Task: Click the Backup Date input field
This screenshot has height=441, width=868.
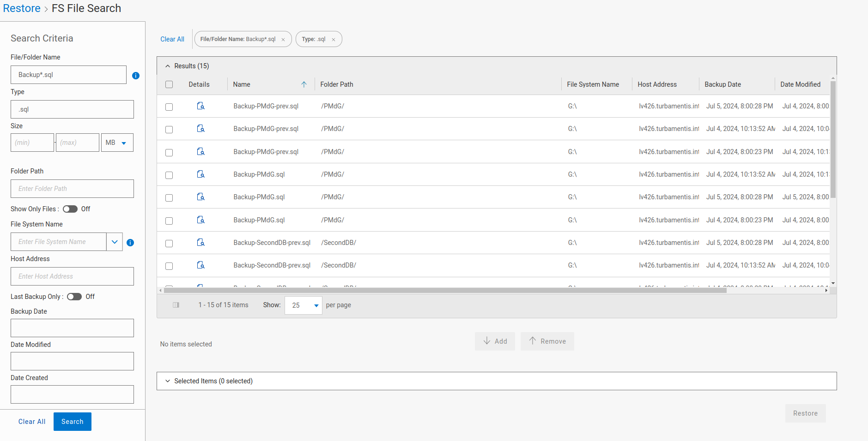Action: [72, 328]
